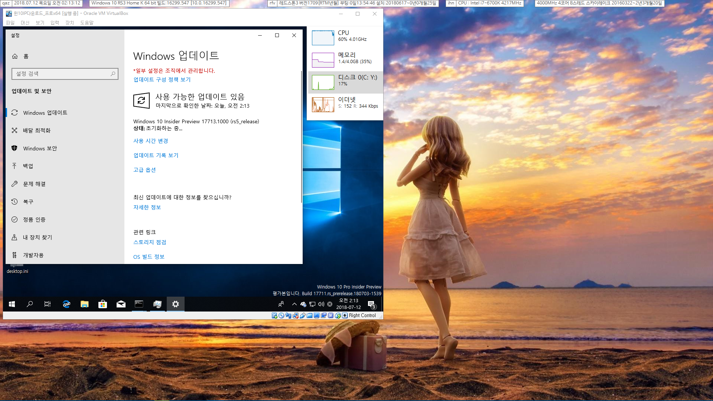
Task: Go to 문제 해결 page
Action: tap(65, 184)
